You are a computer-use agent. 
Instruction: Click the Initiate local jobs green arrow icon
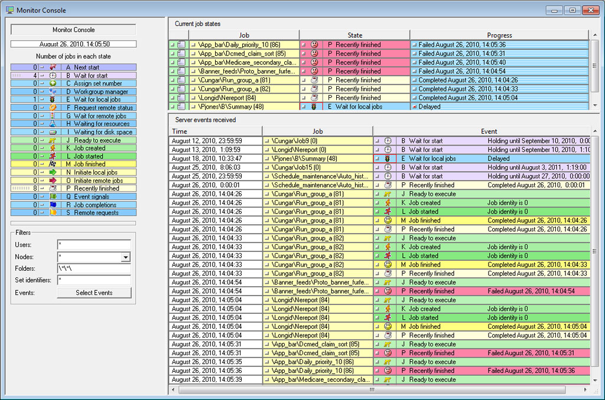[x=53, y=172]
